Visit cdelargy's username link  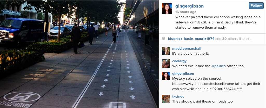tap(179, 61)
